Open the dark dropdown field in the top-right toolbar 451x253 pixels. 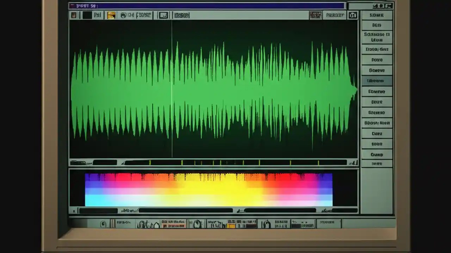[315, 15]
